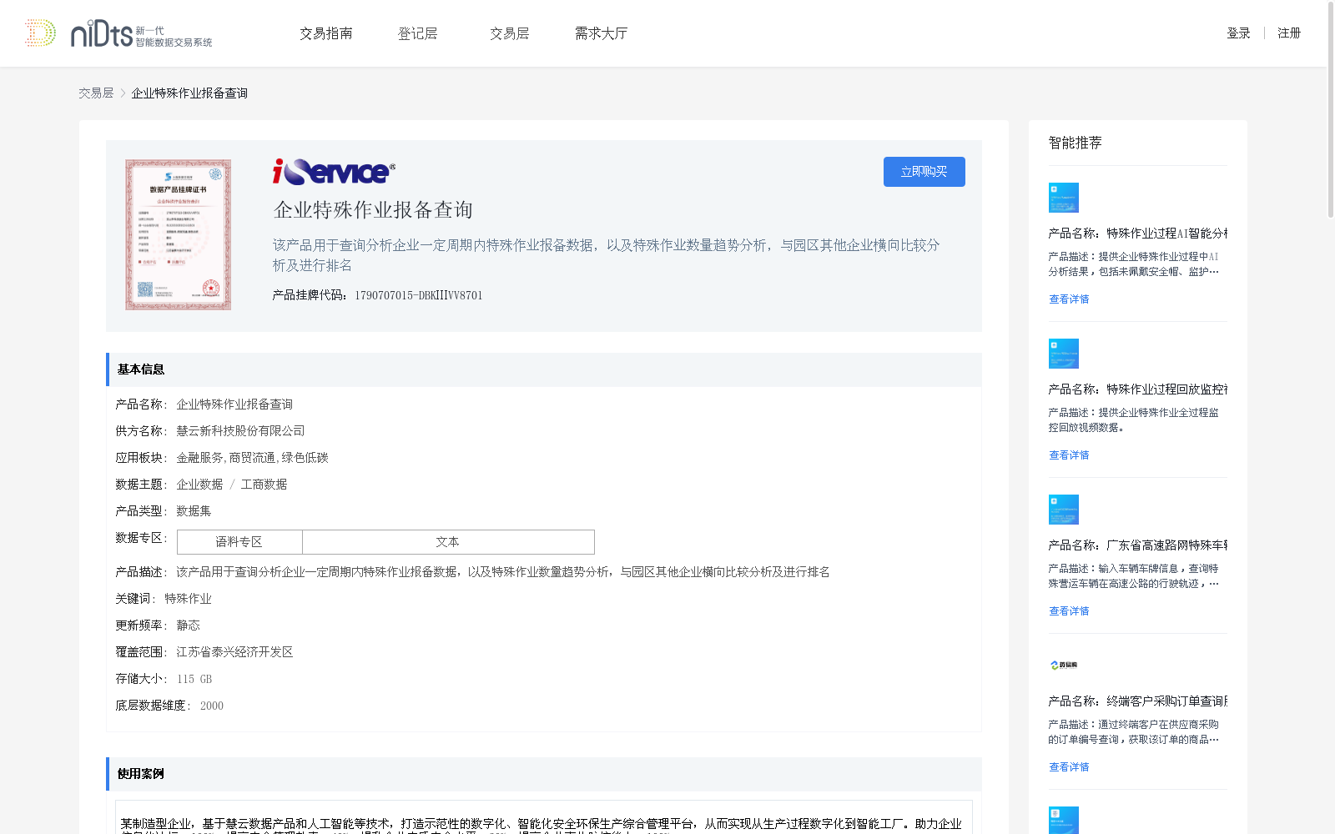Click the 数据集 product type value
Image resolution: width=1335 pixels, height=834 pixels.
point(194,511)
